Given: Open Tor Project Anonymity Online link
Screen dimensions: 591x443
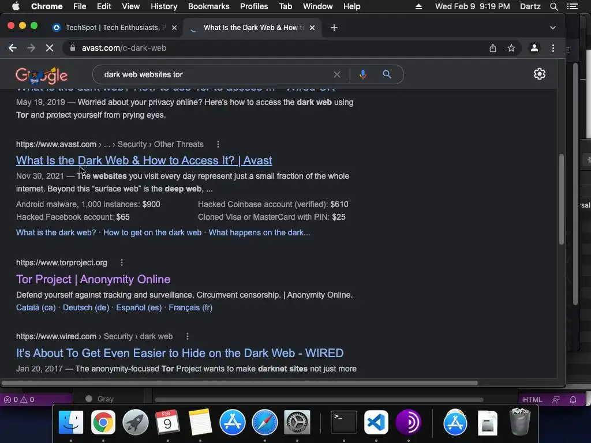Looking at the screenshot, I should 93,279.
